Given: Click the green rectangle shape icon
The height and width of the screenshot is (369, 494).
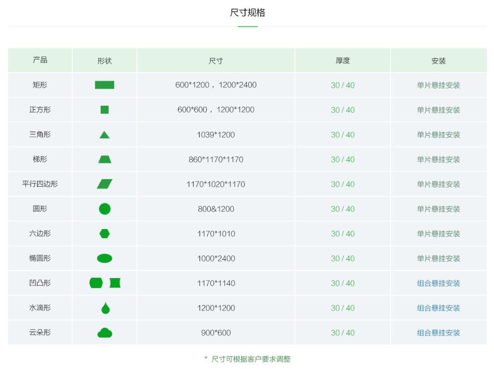Looking at the screenshot, I should pos(104,85).
